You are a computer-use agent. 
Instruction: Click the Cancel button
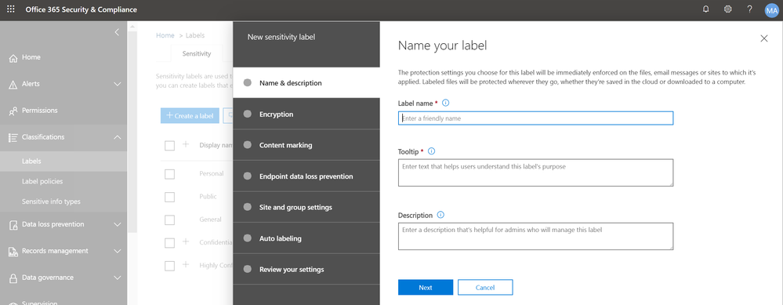pyautogui.click(x=485, y=288)
